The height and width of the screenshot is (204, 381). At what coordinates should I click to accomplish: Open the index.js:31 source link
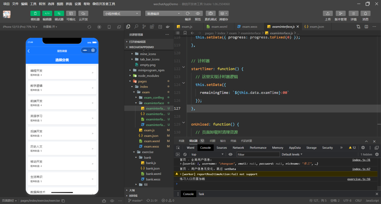point(361,160)
